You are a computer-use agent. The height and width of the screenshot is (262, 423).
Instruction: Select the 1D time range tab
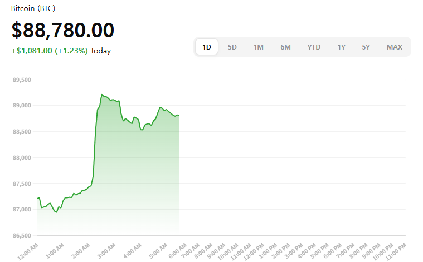(207, 47)
